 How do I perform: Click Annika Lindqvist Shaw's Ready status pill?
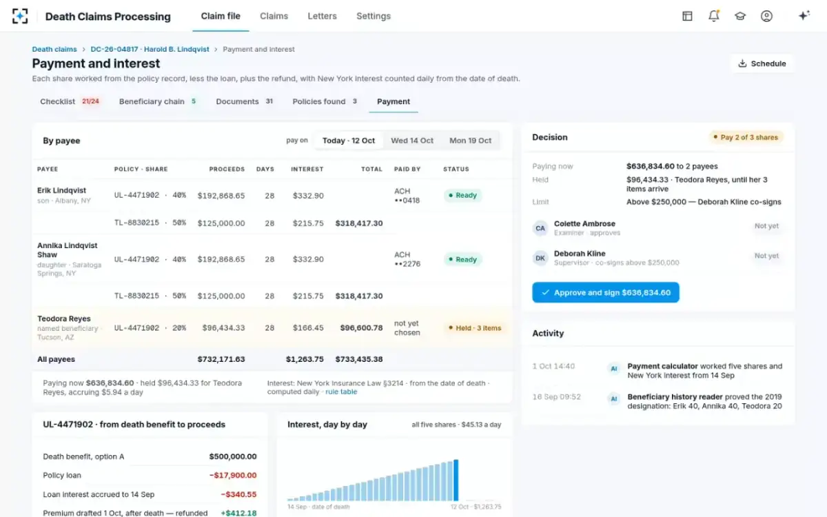coord(462,259)
